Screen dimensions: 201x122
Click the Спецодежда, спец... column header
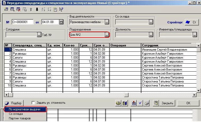(x=29, y=45)
